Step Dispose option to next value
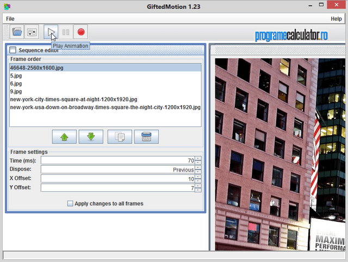The height and width of the screenshot is (262, 348). click(x=198, y=167)
